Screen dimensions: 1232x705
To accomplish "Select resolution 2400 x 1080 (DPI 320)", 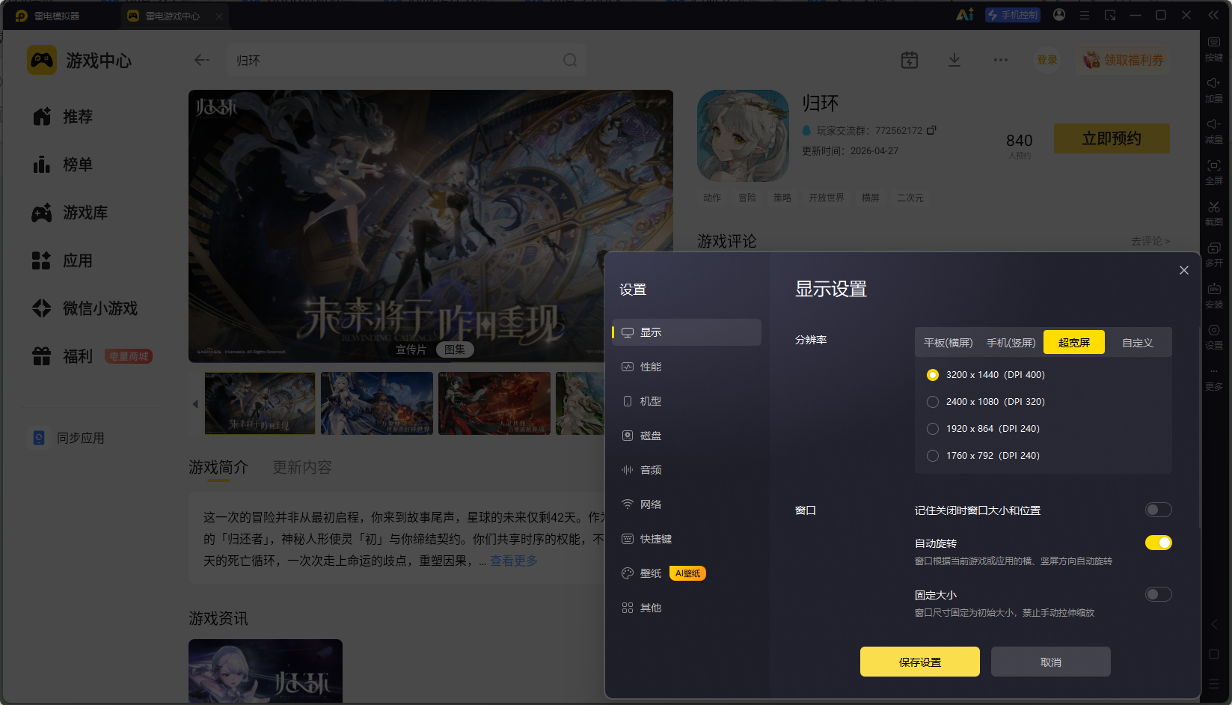I will tap(933, 402).
